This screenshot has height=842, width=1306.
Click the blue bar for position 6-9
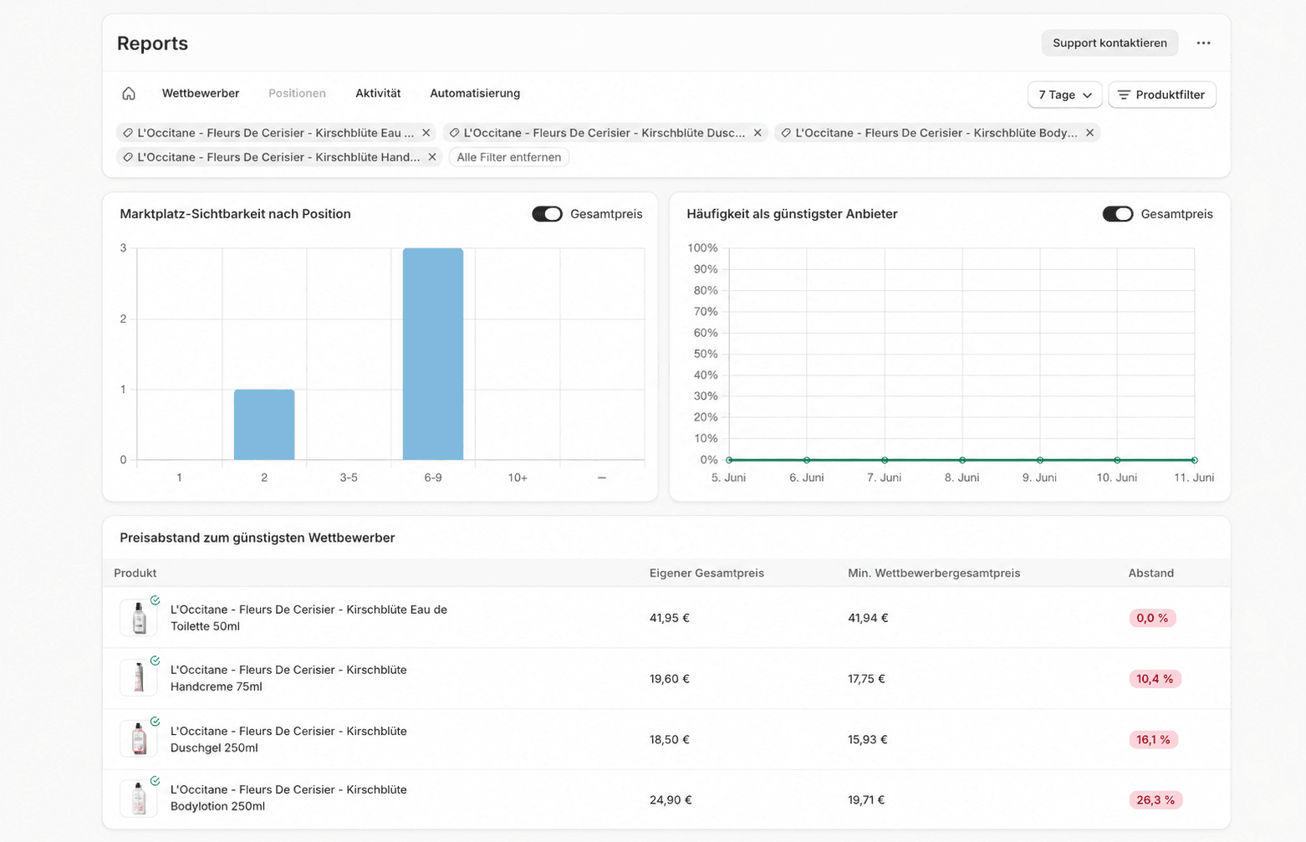[x=433, y=354]
